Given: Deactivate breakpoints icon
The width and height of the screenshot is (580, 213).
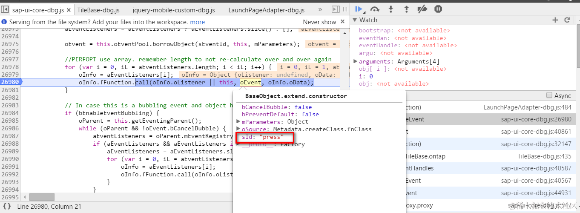Looking at the screenshot, I should pos(422,9).
